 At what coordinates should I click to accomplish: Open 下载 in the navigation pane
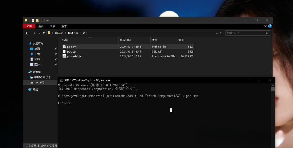37,54
